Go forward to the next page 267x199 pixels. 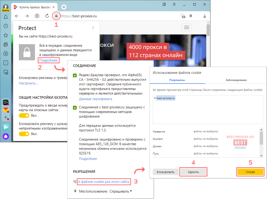pyautogui.click(x=27, y=16)
